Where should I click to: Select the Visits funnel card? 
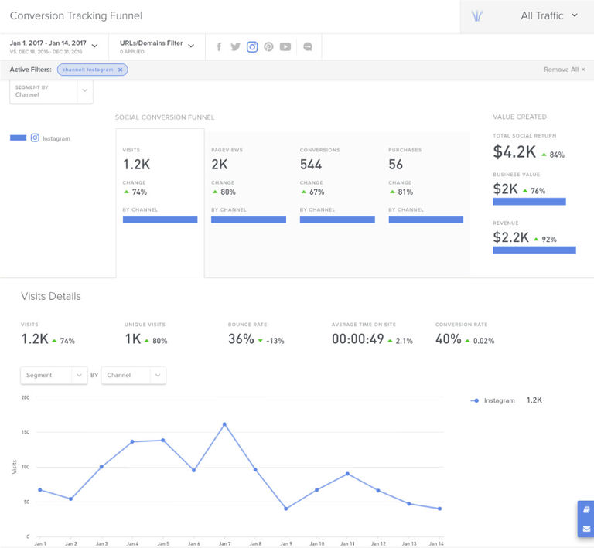pyautogui.click(x=160, y=203)
